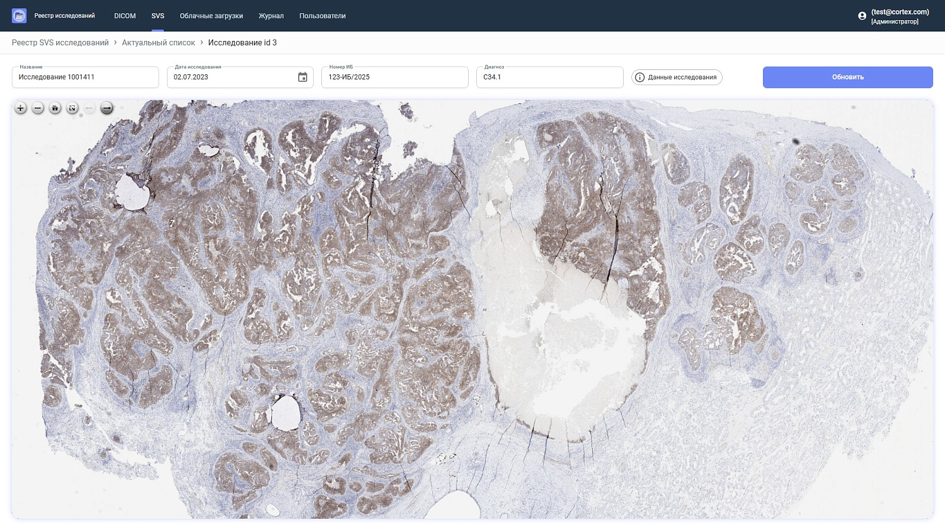Focus the Диагноз field C34.1

[x=550, y=77]
